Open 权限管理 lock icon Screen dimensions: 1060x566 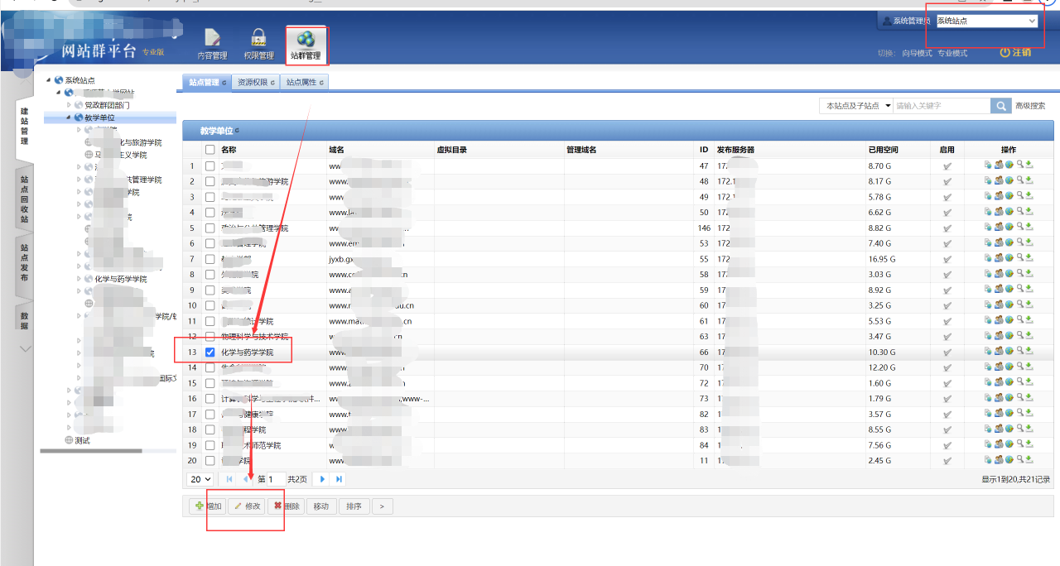[258, 44]
